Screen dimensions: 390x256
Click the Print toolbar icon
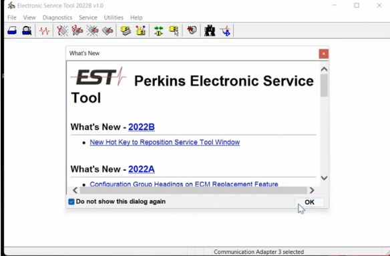[12, 31]
